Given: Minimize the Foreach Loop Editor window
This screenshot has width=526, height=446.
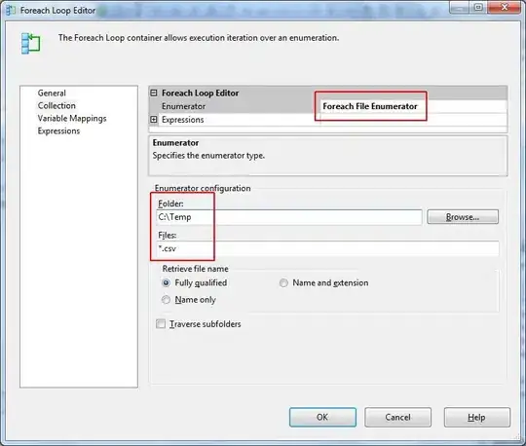Looking at the screenshot, I should pyautogui.click(x=459, y=7).
